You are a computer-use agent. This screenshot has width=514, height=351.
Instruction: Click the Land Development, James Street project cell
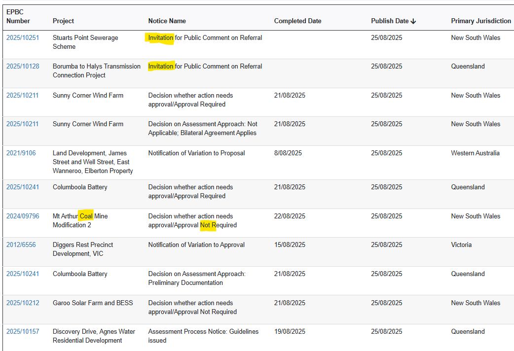pos(93,162)
